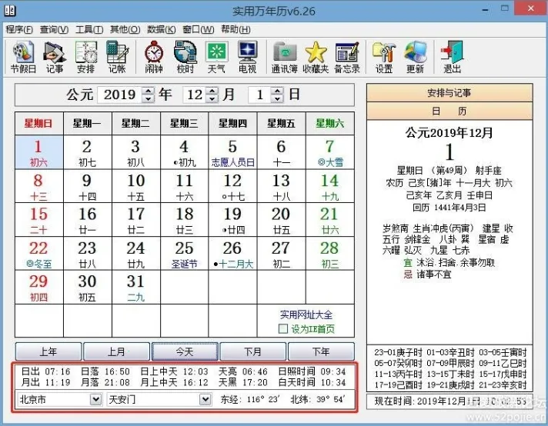548x426 pixels.
Task: Open the 记帐 accounting tool
Action: coord(117,57)
